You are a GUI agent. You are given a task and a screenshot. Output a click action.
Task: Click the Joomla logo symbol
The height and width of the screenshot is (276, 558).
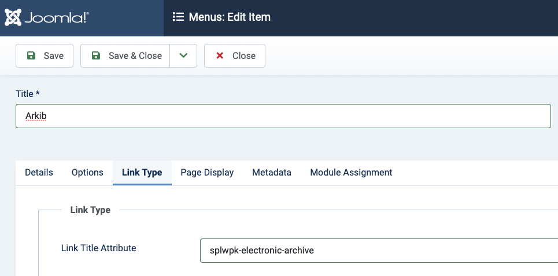(x=13, y=17)
